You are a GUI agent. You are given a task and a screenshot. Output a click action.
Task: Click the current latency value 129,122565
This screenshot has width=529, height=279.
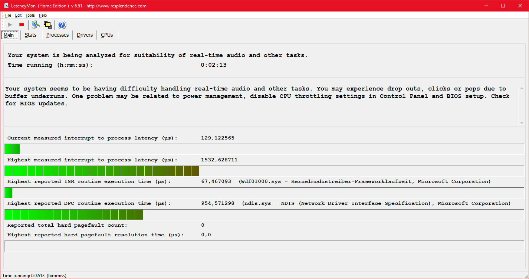click(217, 138)
